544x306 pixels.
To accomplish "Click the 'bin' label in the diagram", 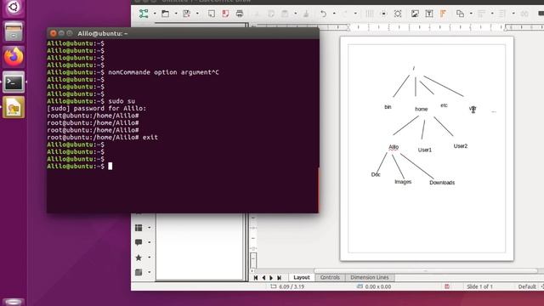I will [388, 107].
